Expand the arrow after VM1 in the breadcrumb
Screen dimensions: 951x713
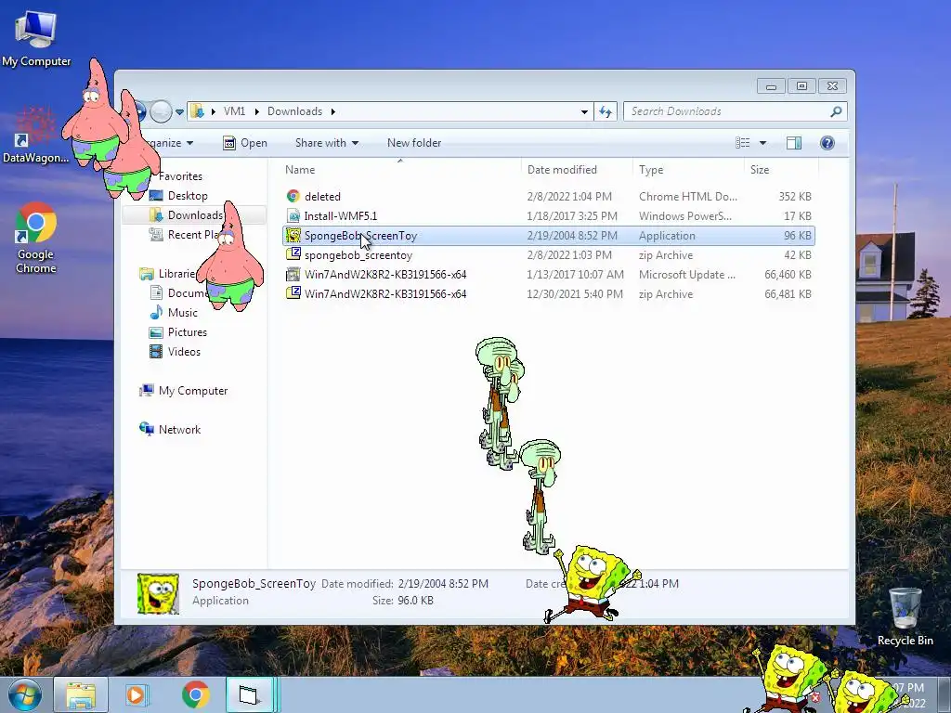(256, 111)
